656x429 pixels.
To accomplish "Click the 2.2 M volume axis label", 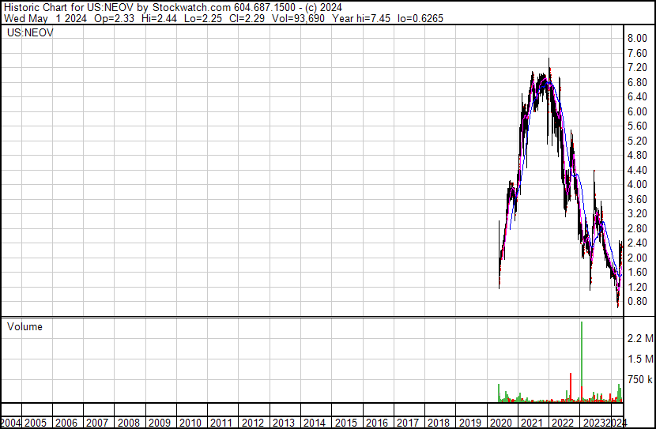I will [x=640, y=338].
